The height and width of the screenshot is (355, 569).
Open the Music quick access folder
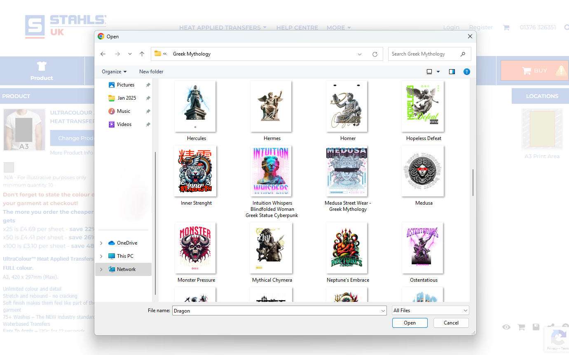pyautogui.click(x=123, y=111)
